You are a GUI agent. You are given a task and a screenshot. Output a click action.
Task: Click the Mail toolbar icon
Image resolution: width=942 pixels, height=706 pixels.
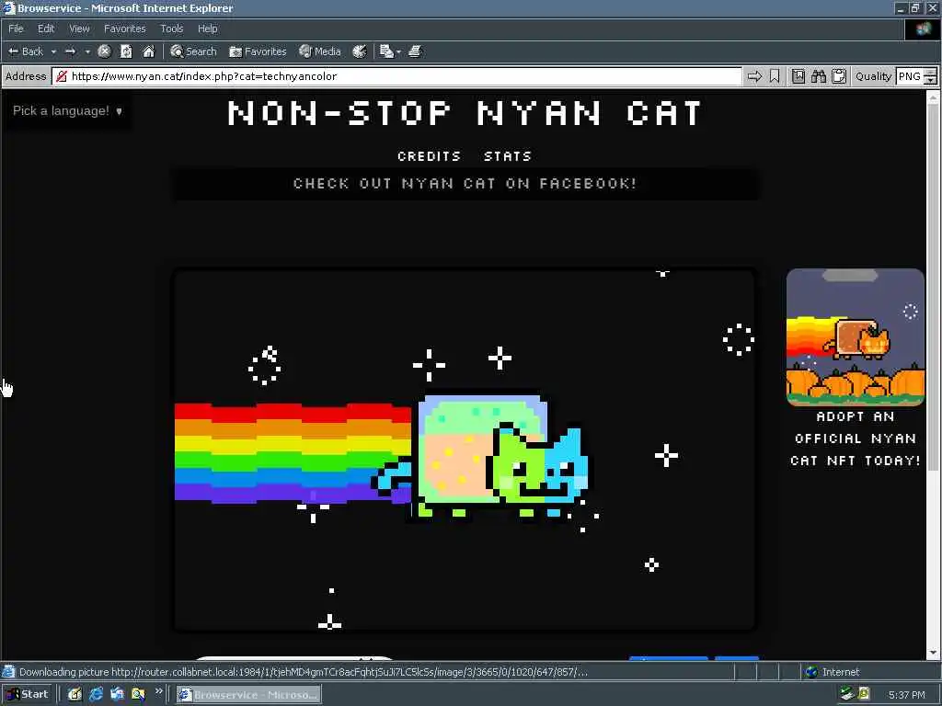[x=386, y=51]
